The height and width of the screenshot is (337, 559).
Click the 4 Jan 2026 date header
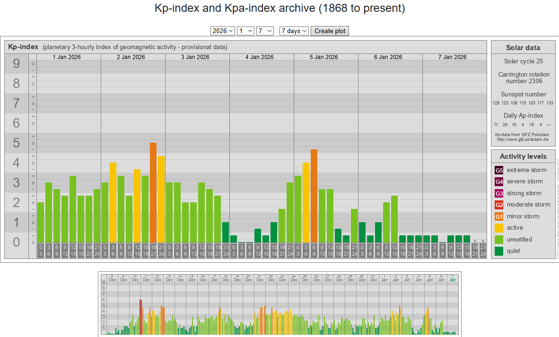260,57
